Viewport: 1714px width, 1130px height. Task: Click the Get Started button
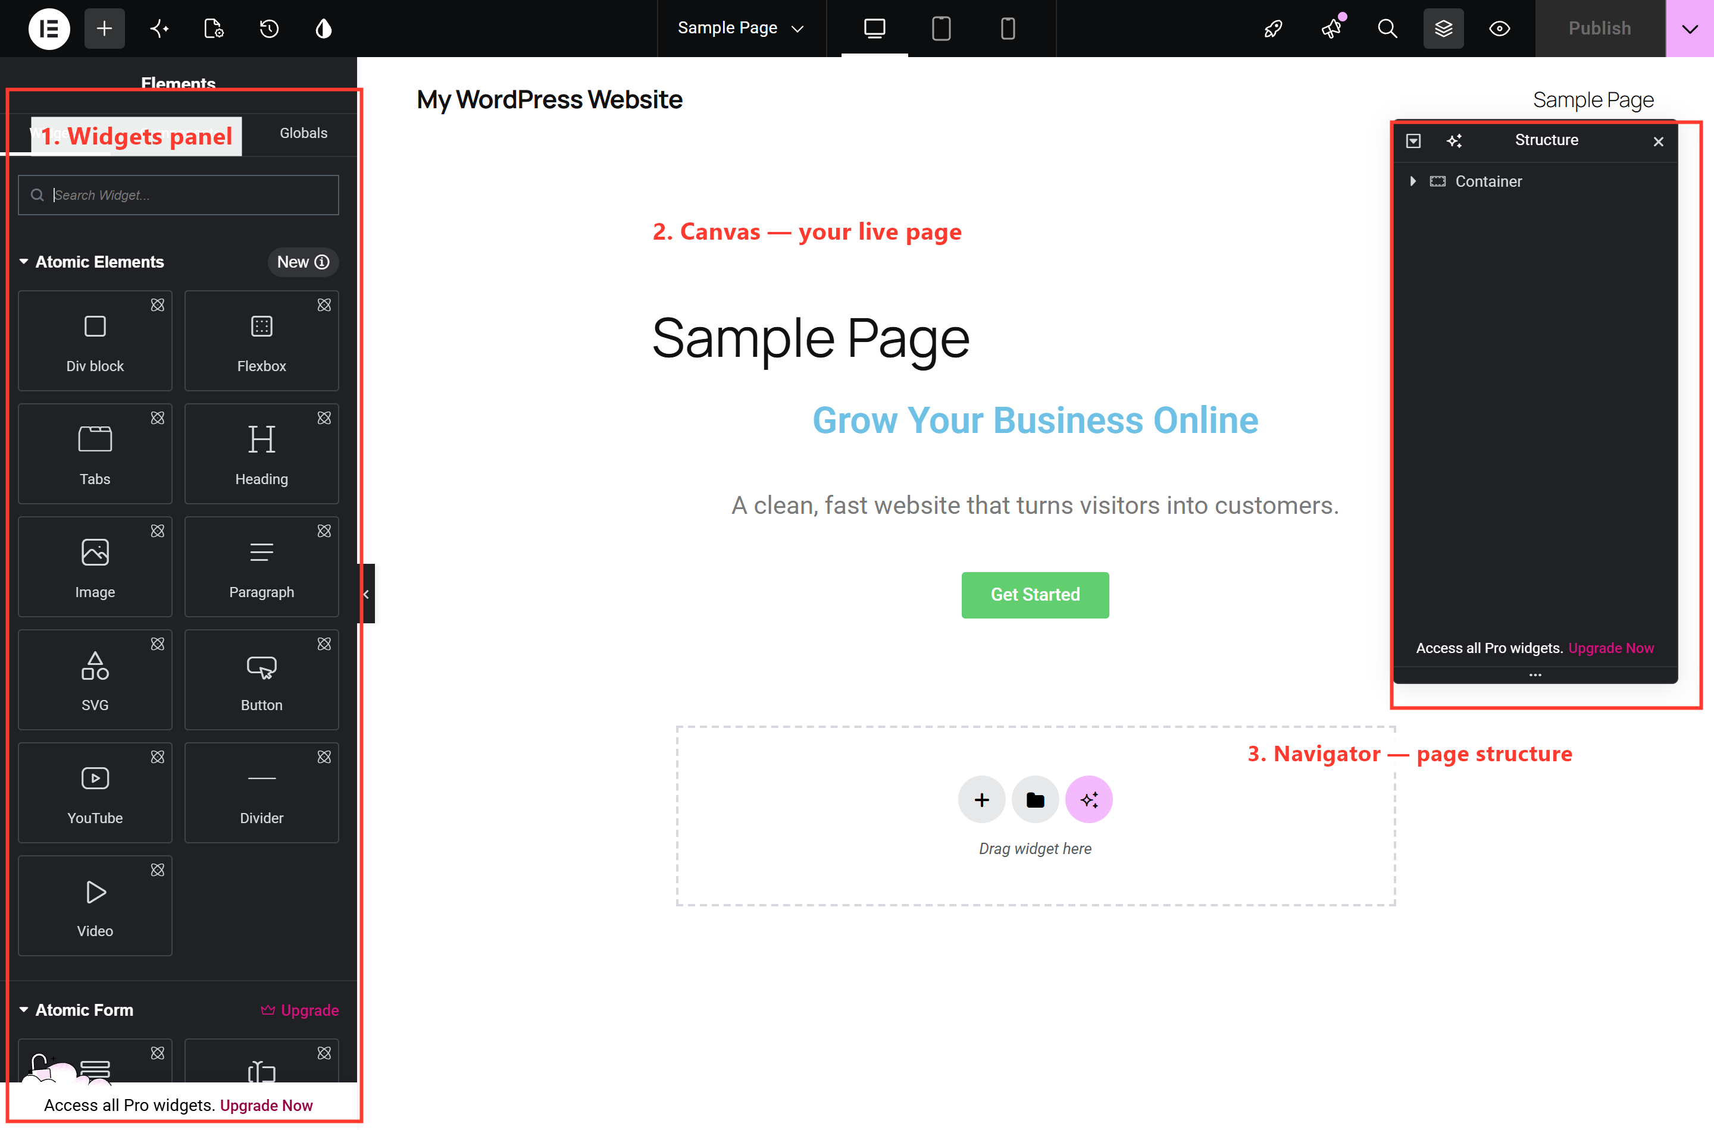(x=1035, y=595)
